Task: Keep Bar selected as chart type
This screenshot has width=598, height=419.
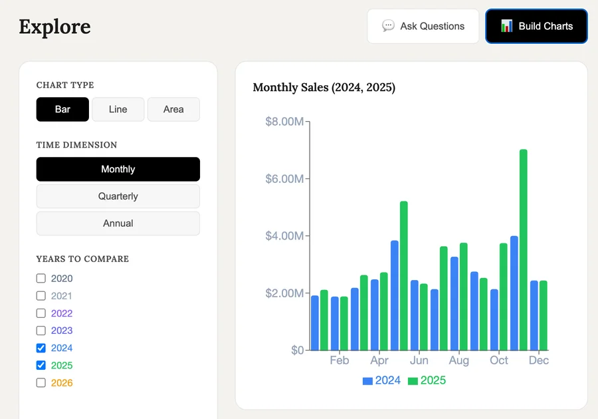Action: (62, 109)
